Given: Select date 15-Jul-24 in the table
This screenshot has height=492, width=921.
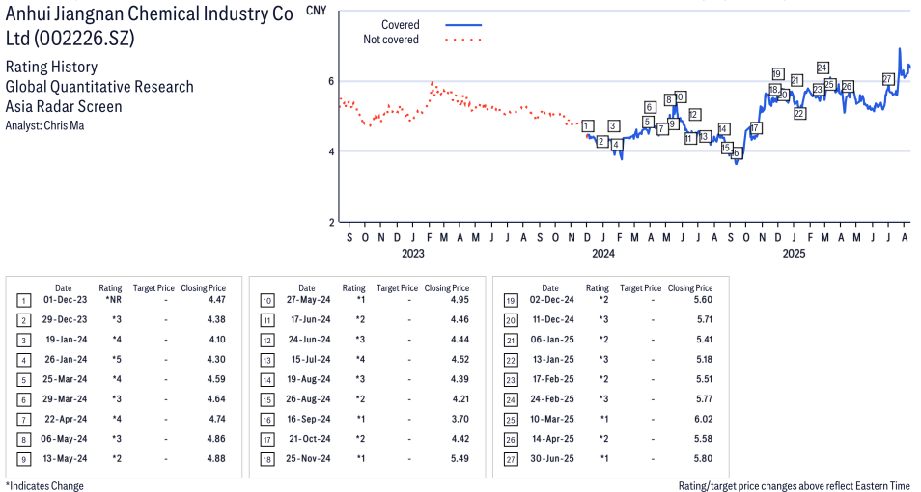Looking at the screenshot, I should point(310,359).
